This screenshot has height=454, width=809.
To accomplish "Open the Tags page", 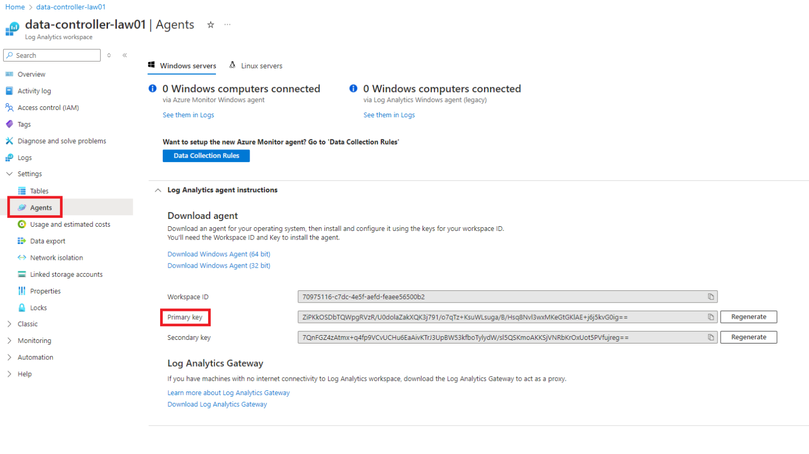I will point(24,125).
